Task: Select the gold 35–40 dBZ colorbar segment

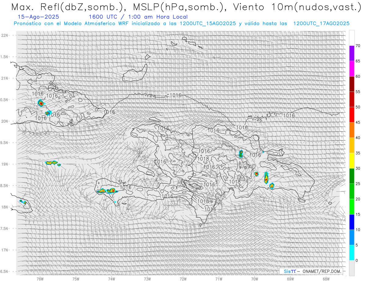Action: (352, 145)
